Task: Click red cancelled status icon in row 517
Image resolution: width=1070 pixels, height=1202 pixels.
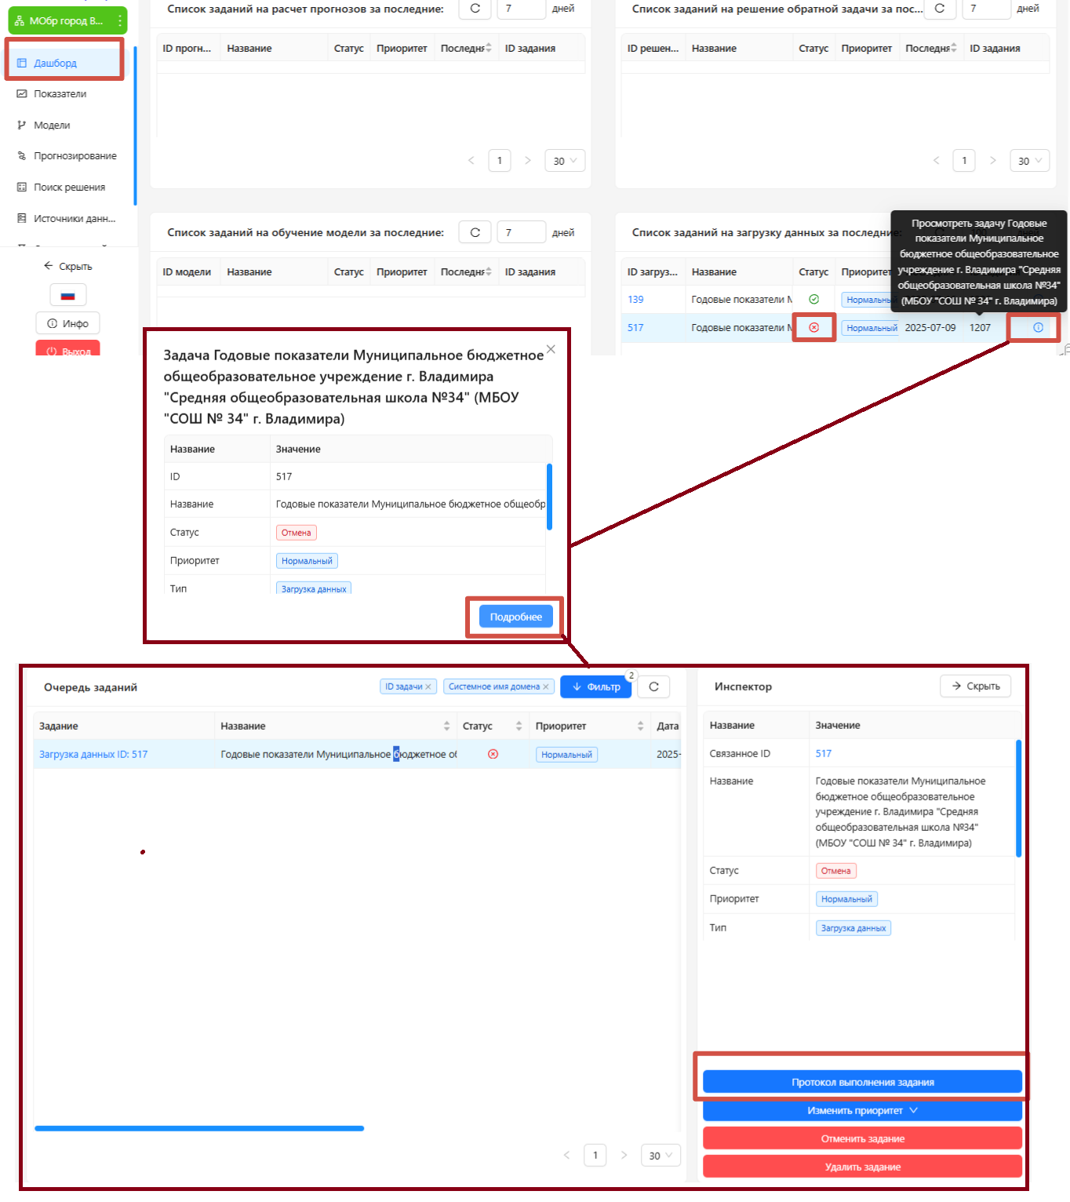Action: [813, 328]
